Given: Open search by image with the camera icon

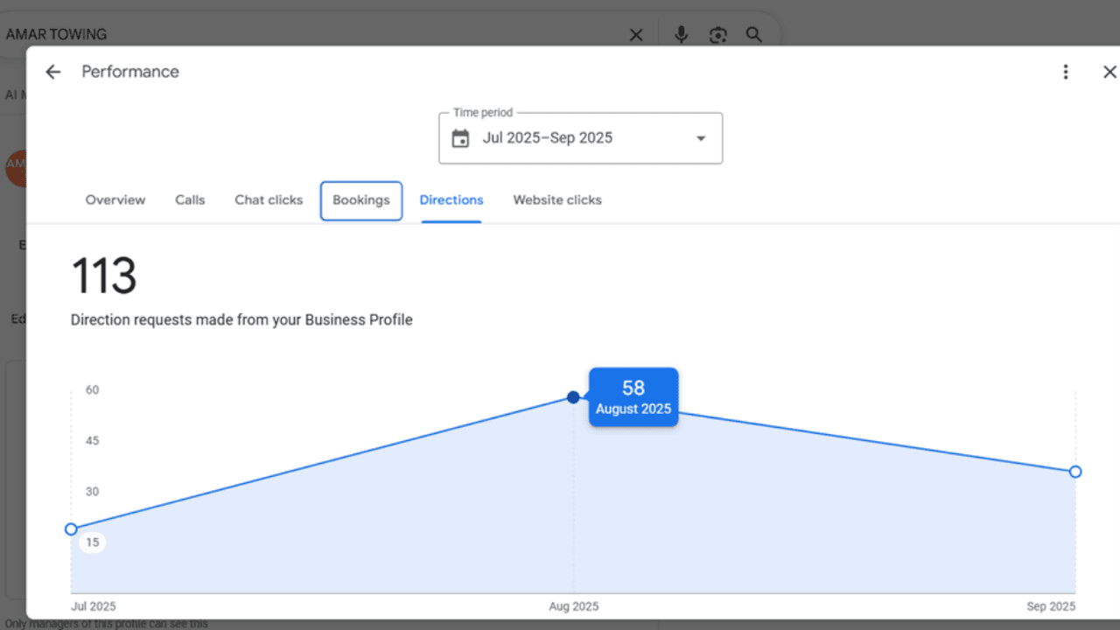Looking at the screenshot, I should point(717,35).
